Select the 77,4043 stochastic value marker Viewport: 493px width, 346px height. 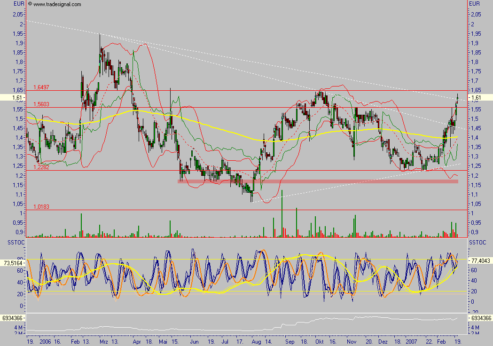point(480,259)
